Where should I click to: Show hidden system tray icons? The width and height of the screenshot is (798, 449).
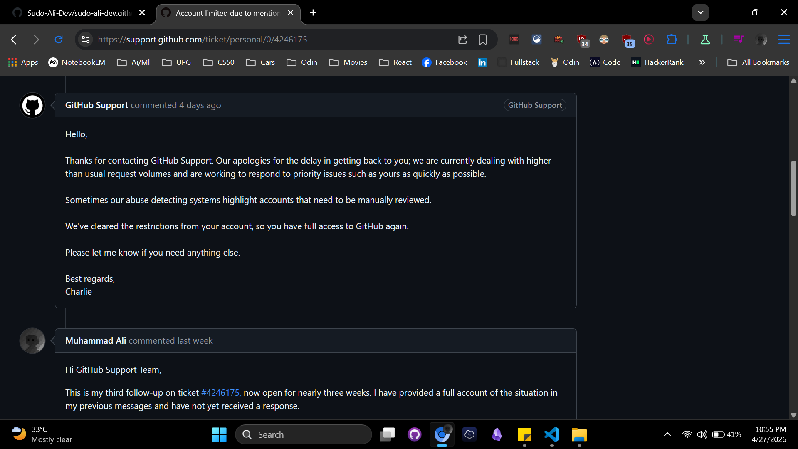tap(667, 435)
